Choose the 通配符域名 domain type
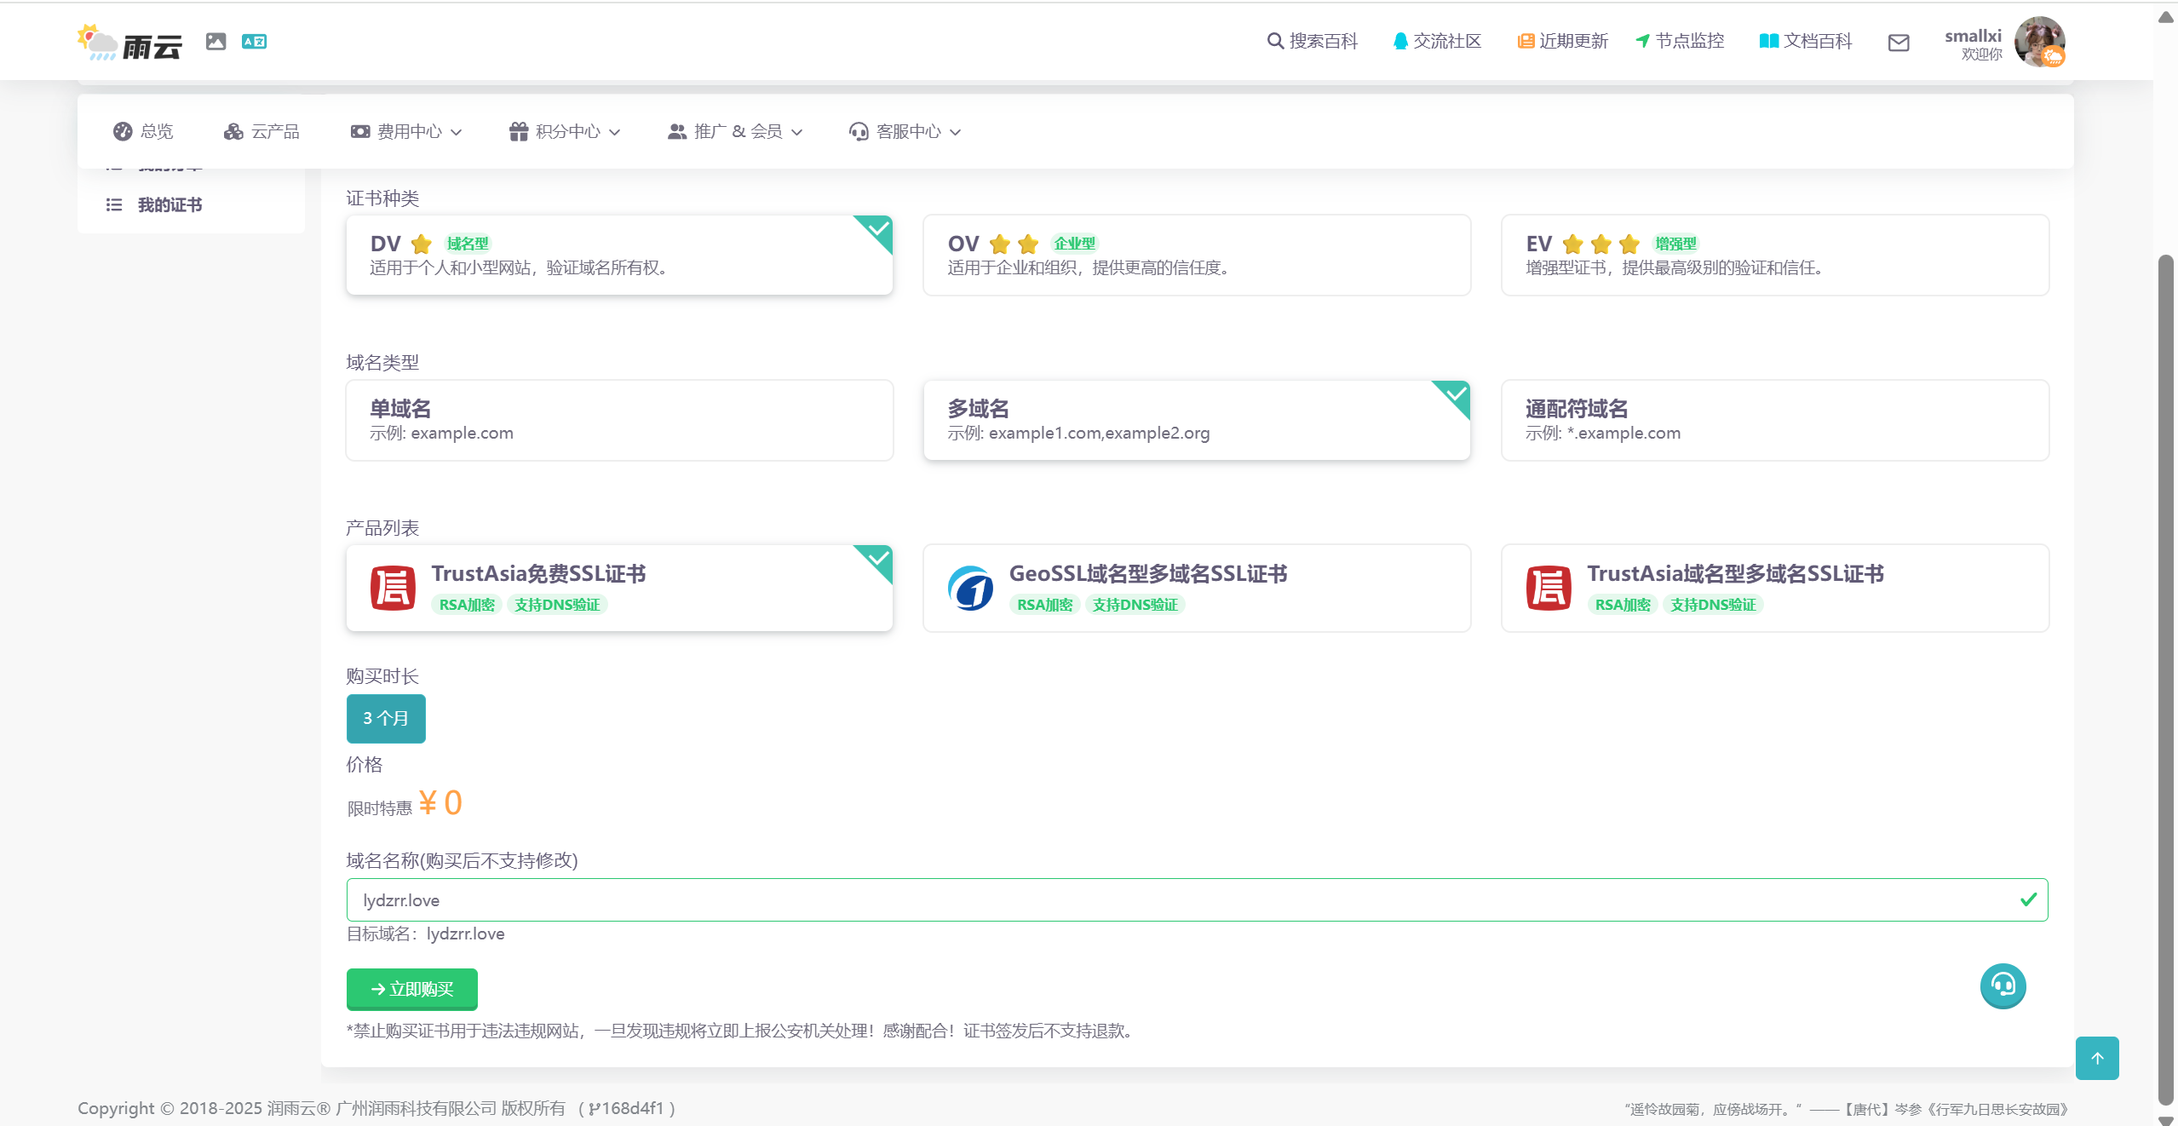This screenshot has width=2178, height=1126. click(x=1774, y=420)
